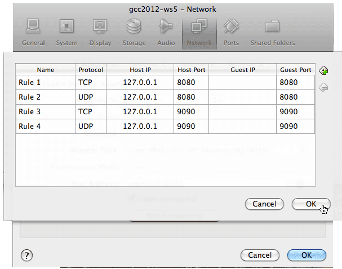Go to the Storage settings icon
342x269 pixels.
[x=134, y=32]
